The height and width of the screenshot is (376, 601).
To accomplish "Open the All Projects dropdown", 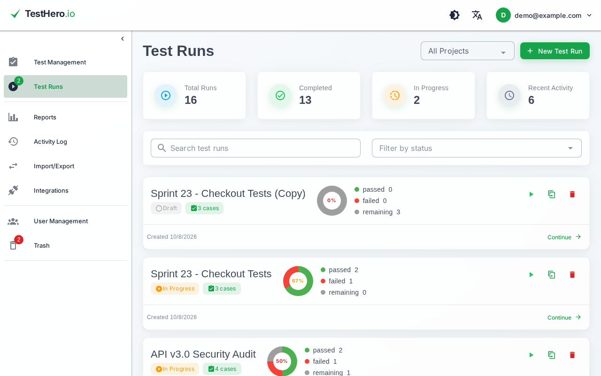I will pos(468,51).
